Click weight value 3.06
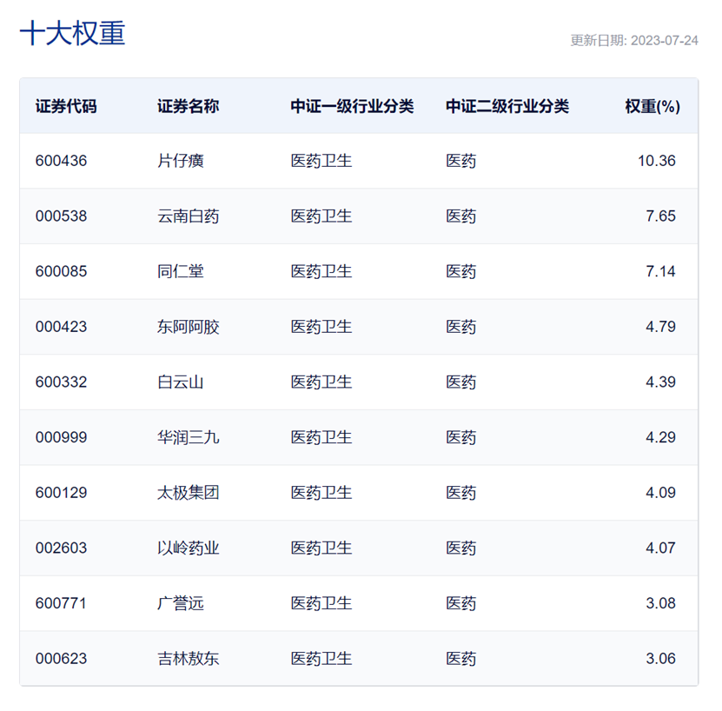Screen dimensions: 722x711 [661, 659]
